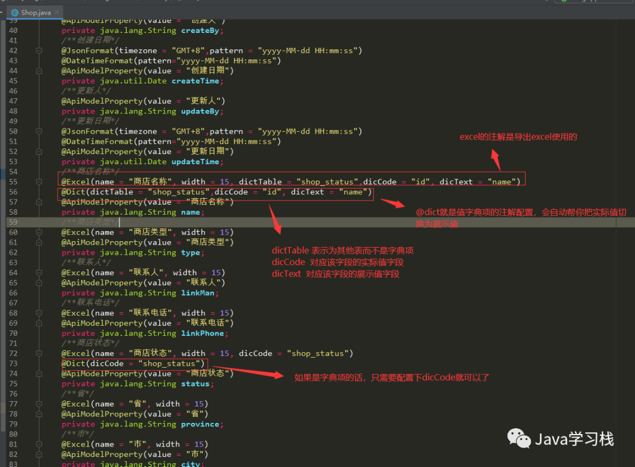
Task: Close the Shop.java tab
Action: click(x=57, y=12)
